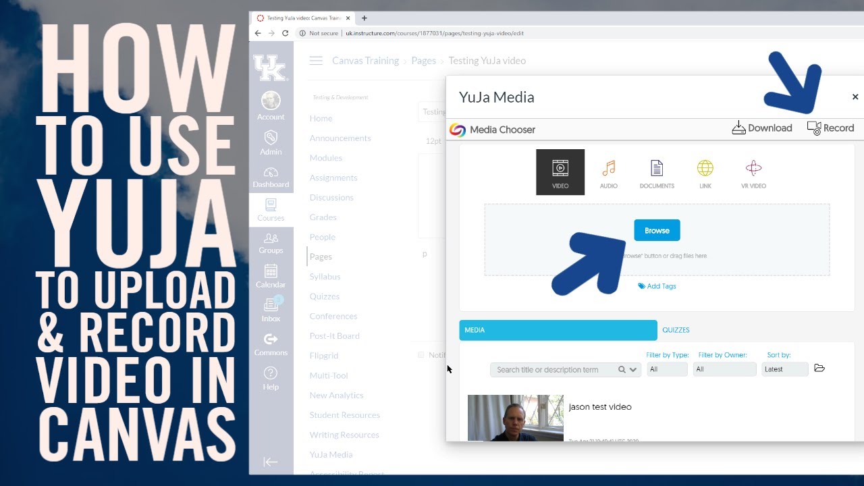Click the browser address bar URL
Image resolution: width=864 pixels, height=486 pixels.
pos(435,33)
